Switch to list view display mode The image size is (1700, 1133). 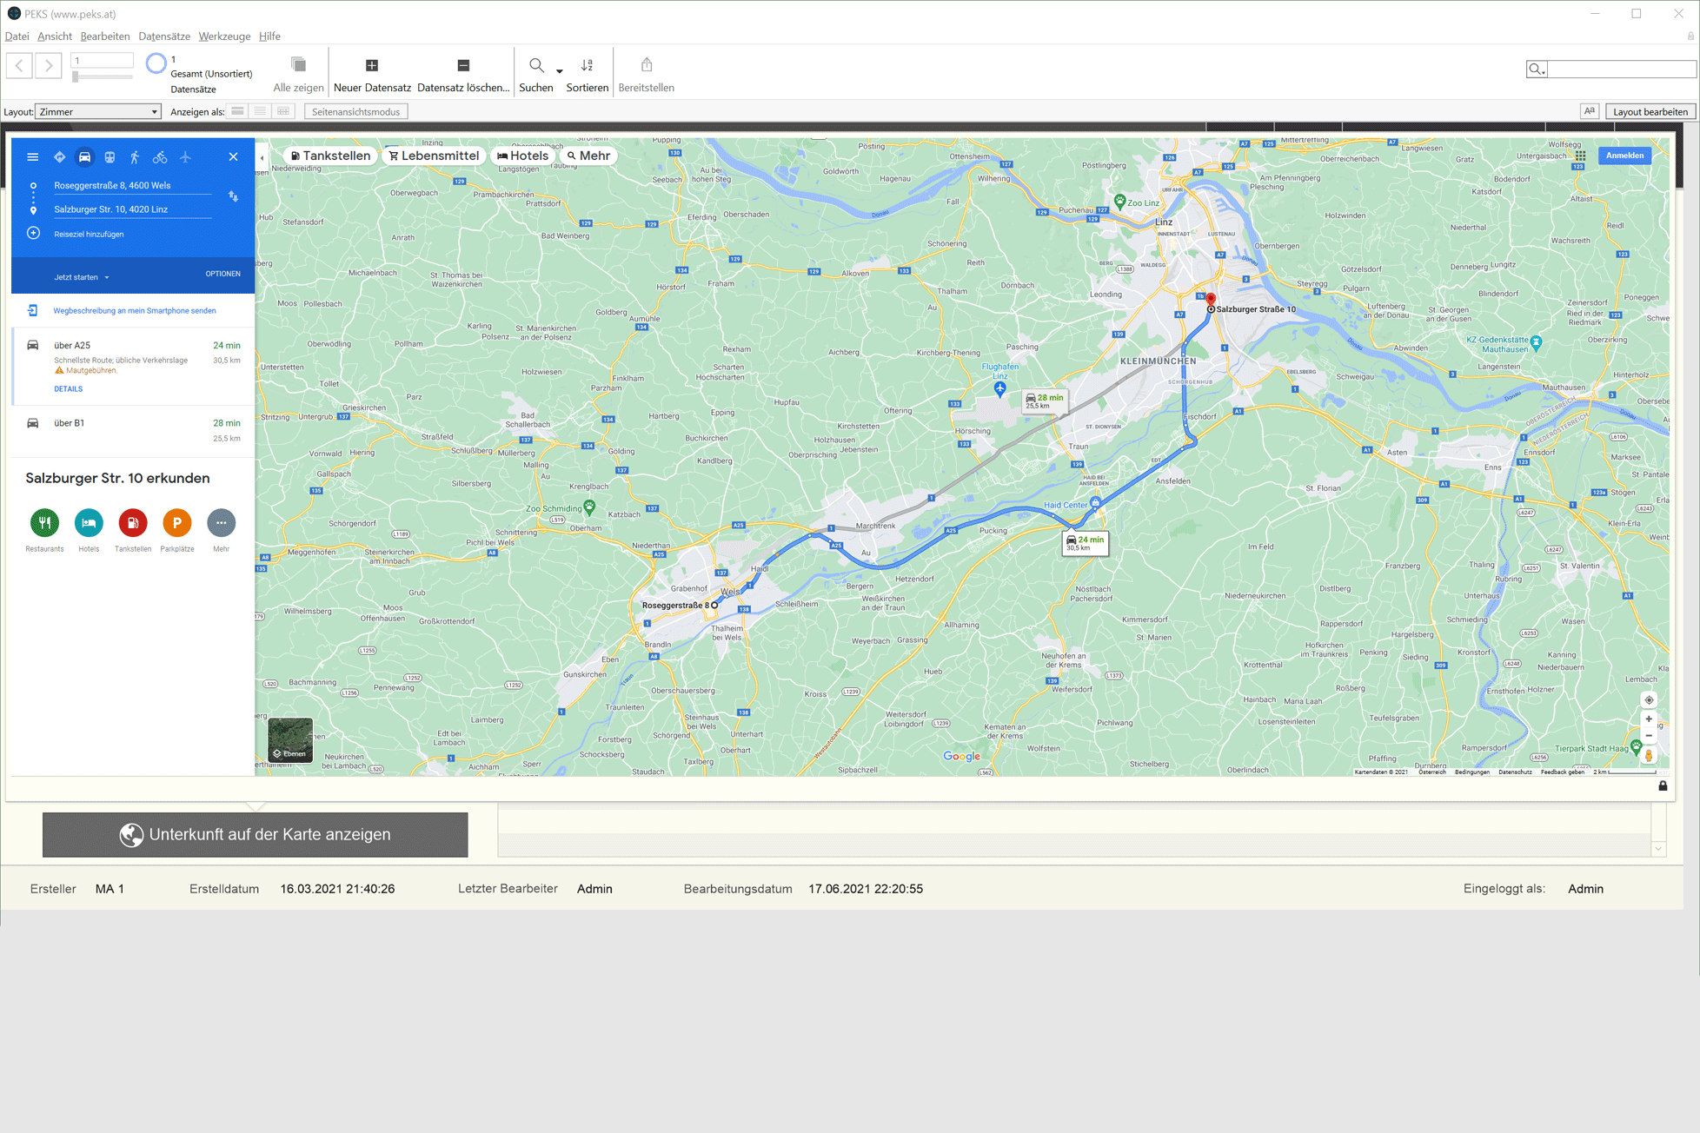[x=260, y=111]
